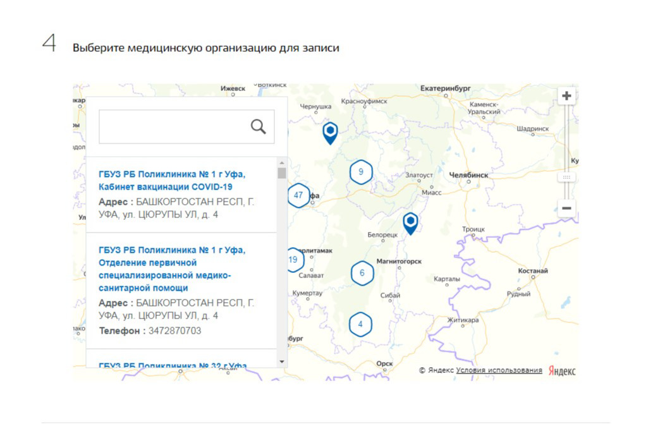Select the map pin near Белорецк
Viewport: 665px width, 443px height.
point(410,224)
